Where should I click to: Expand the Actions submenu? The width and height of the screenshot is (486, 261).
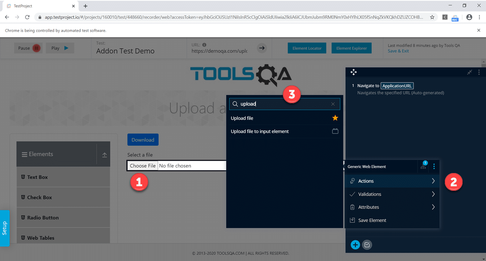click(x=392, y=181)
